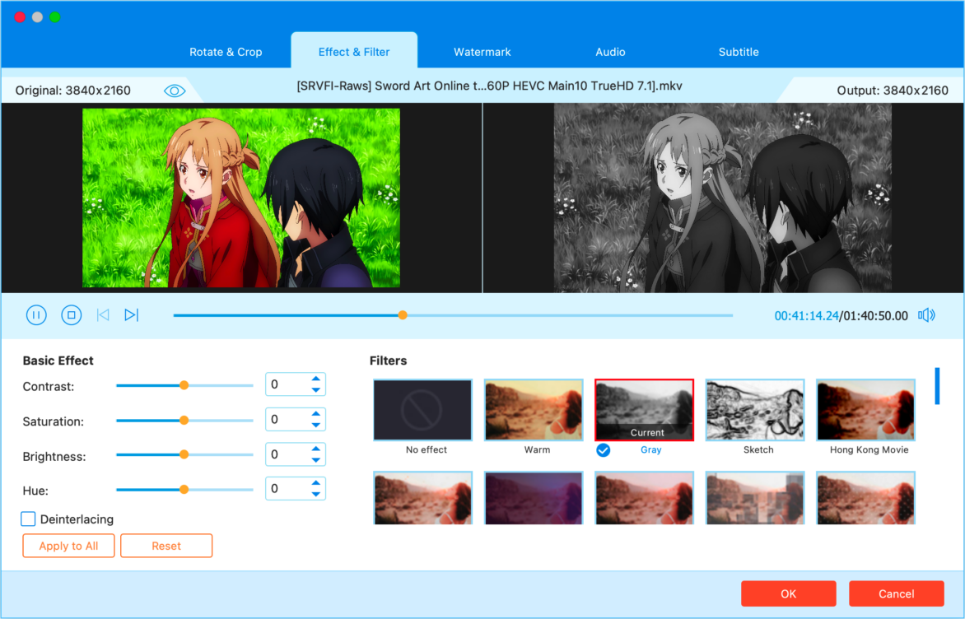The width and height of the screenshot is (965, 619).
Task: Open the Audio tab
Action: point(610,52)
